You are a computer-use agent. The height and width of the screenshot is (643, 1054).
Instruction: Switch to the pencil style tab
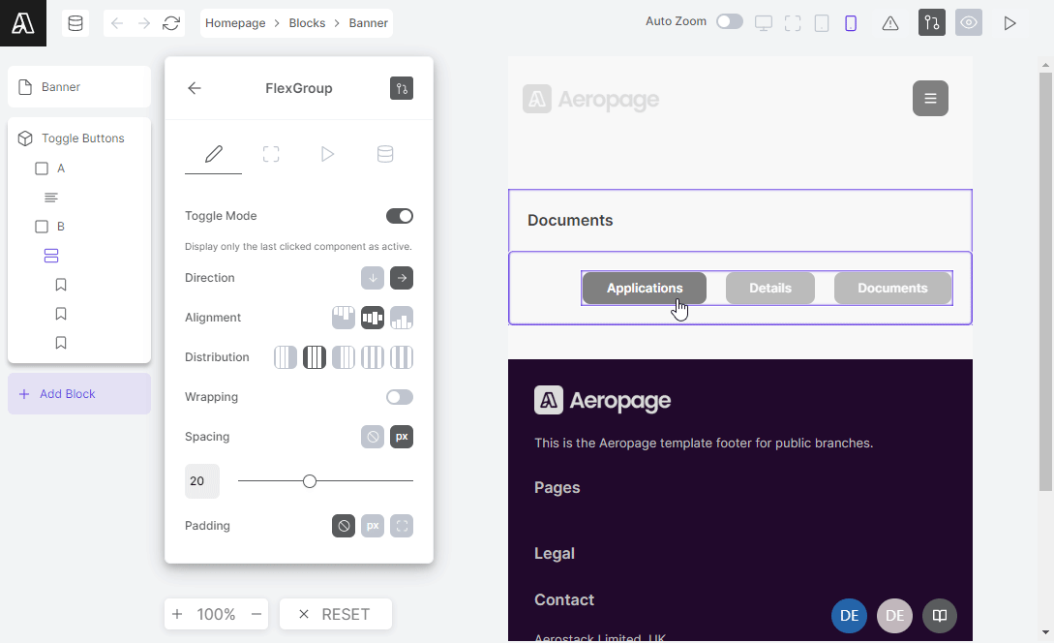pyautogui.click(x=213, y=154)
